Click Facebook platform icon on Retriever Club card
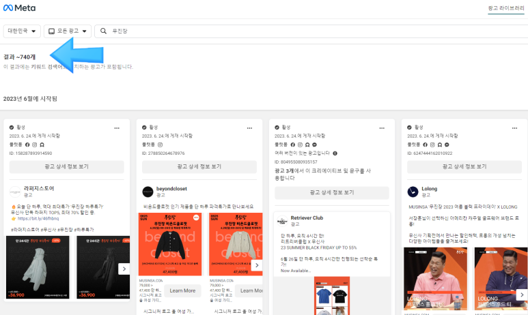The width and height of the screenshot is (528, 315). pyautogui.click(x=292, y=145)
